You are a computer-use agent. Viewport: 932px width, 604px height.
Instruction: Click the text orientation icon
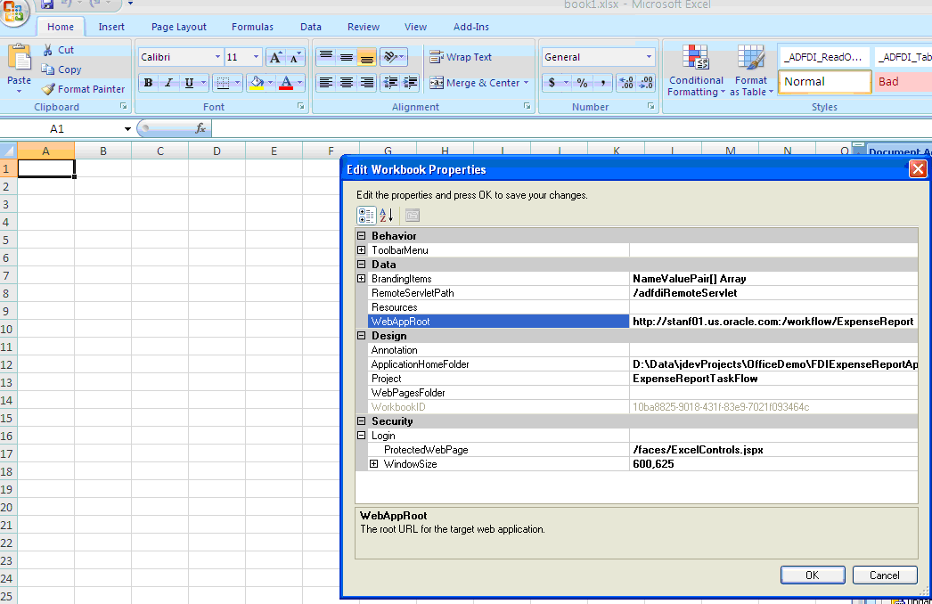pyautogui.click(x=390, y=57)
